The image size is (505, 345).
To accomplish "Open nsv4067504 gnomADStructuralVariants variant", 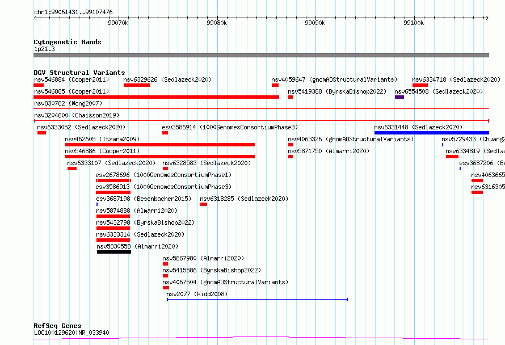I will [x=225, y=282].
